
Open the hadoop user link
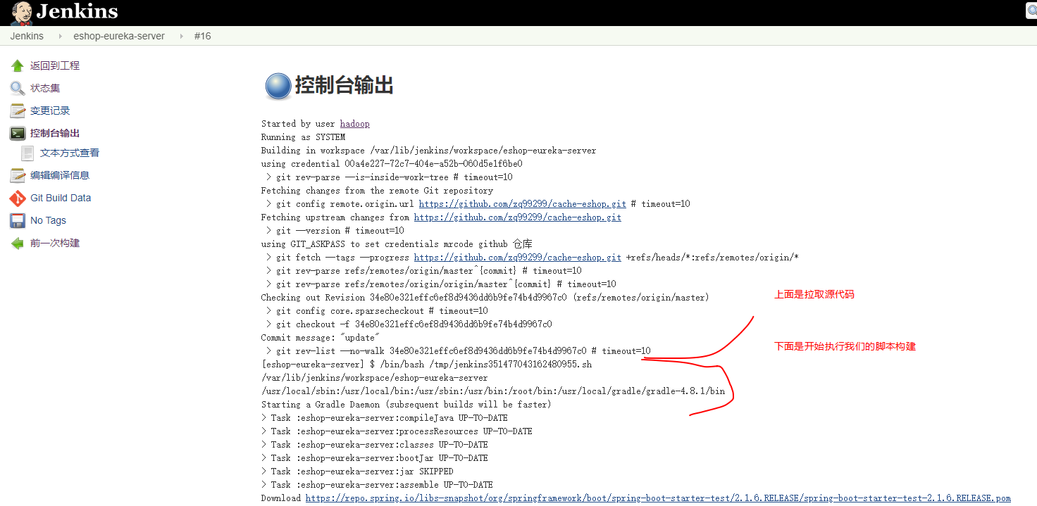click(354, 124)
